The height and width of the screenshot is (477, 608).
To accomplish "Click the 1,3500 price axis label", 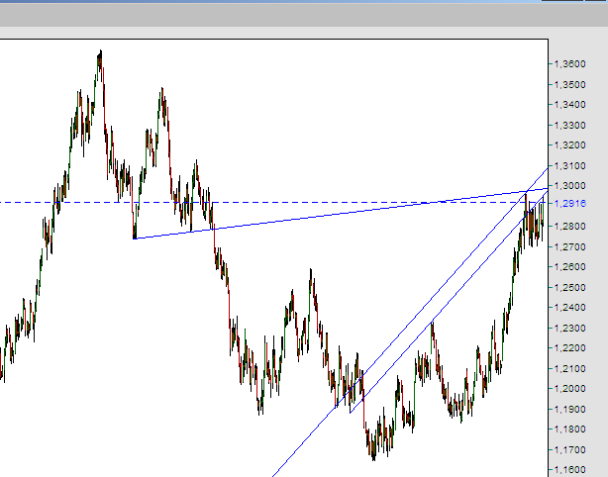I will point(570,84).
